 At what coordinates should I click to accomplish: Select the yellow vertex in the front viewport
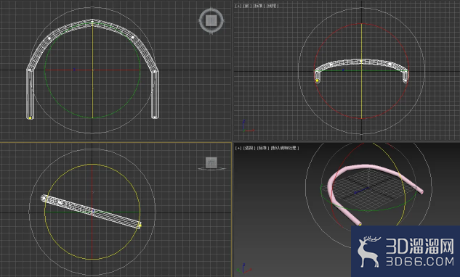click(x=317, y=80)
